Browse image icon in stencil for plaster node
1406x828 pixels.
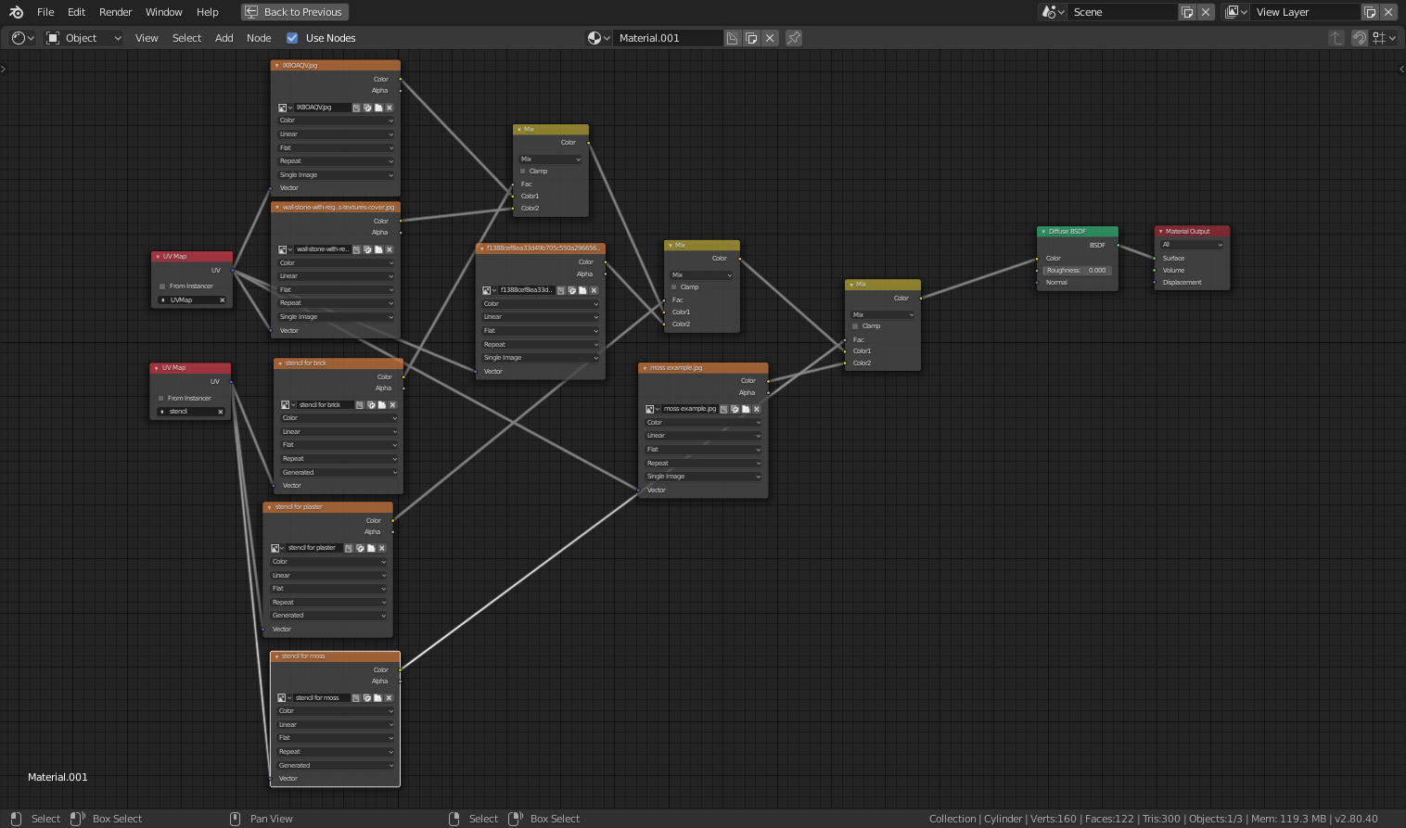[x=276, y=548]
